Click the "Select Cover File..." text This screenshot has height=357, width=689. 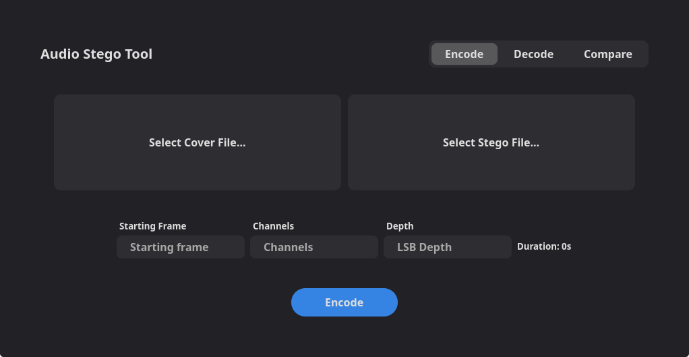click(198, 142)
